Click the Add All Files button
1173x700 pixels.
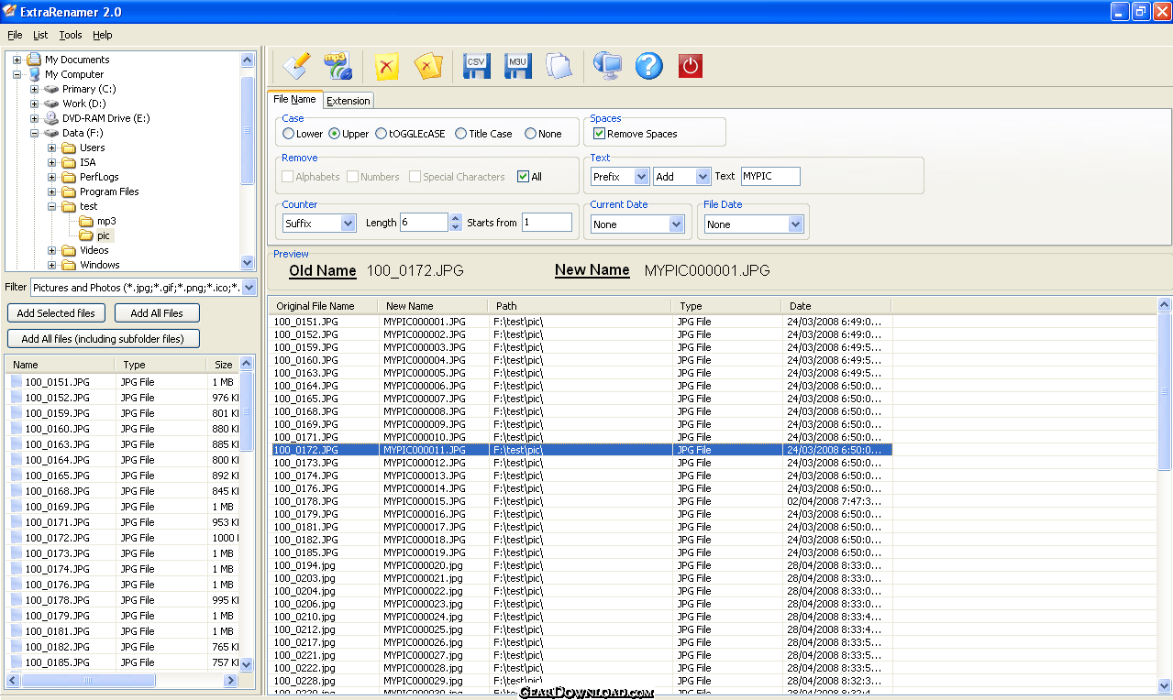(x=157, y=313)
